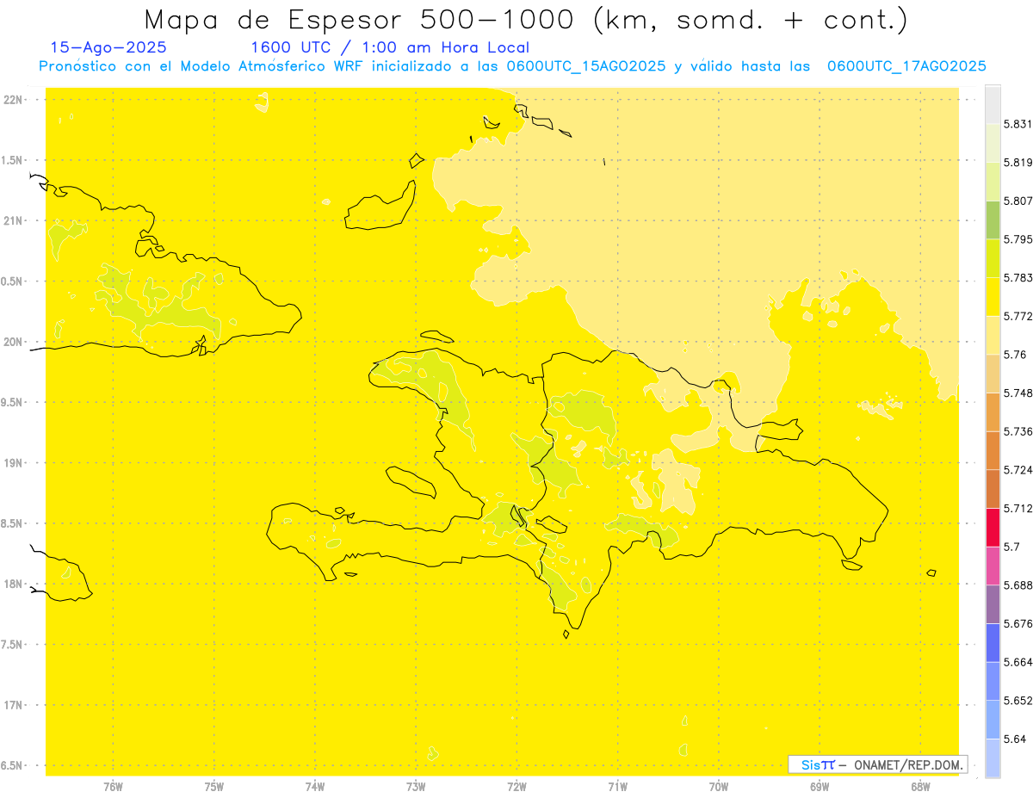Click the latitude label '20N'

(13, 342)
